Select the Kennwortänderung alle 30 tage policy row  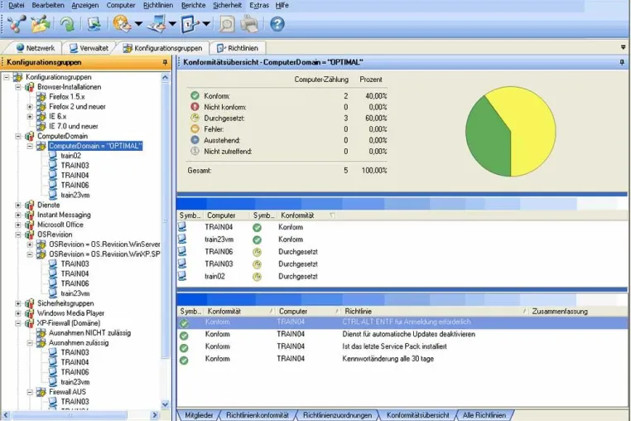(x=402, y=359)
